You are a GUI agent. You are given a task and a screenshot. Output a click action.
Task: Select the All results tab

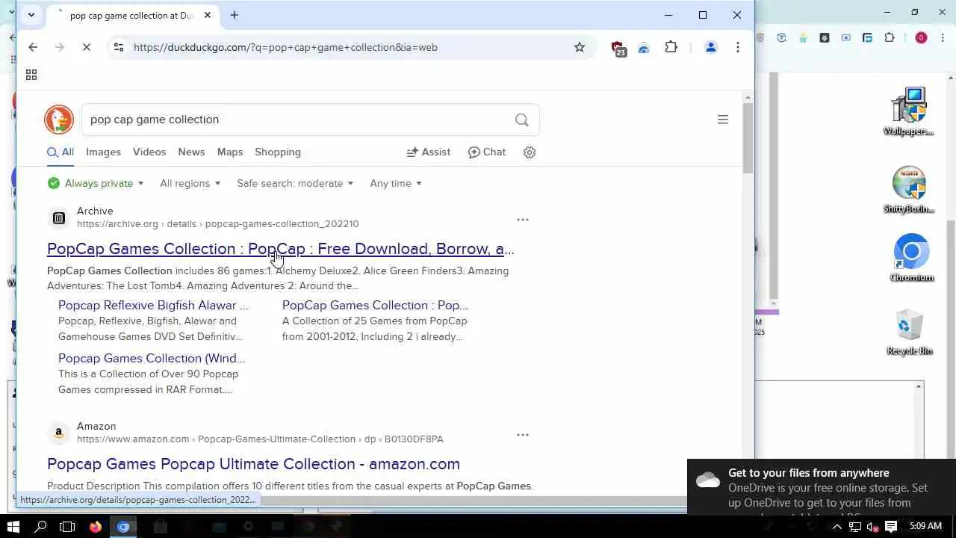click(60, 152)
